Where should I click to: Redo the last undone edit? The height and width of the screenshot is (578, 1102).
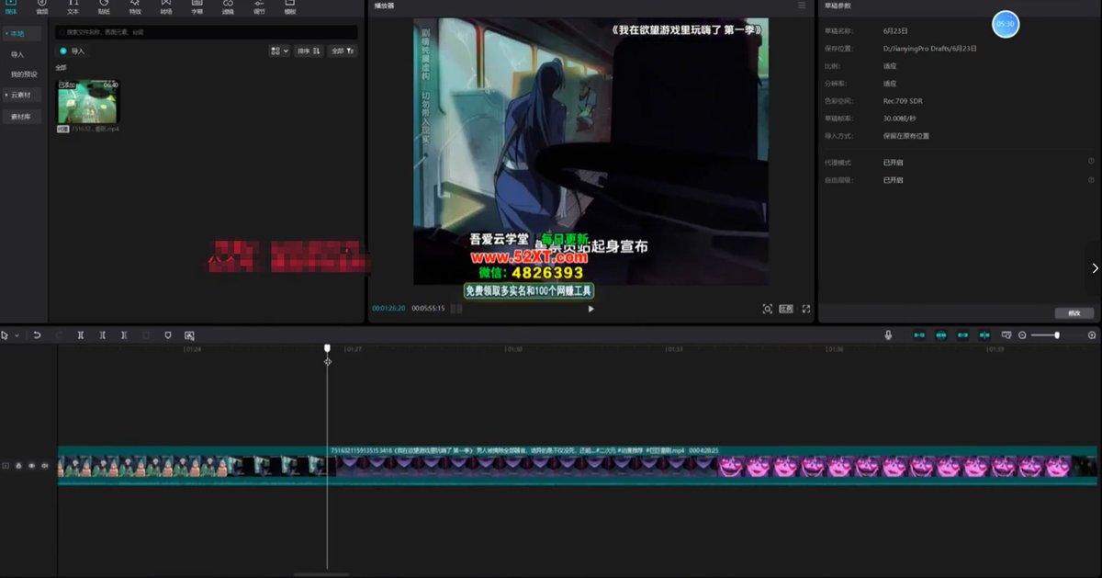pos(59,335)
